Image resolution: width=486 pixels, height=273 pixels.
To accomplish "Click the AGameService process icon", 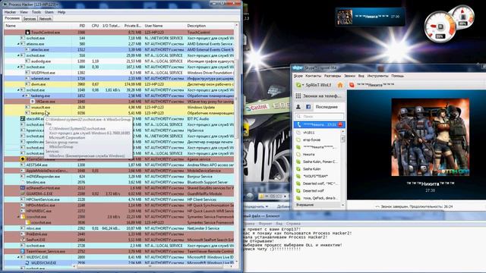I will click(x=23, y=159).
